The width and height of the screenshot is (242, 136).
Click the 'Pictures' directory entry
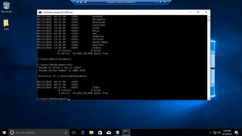pos(98,39)
